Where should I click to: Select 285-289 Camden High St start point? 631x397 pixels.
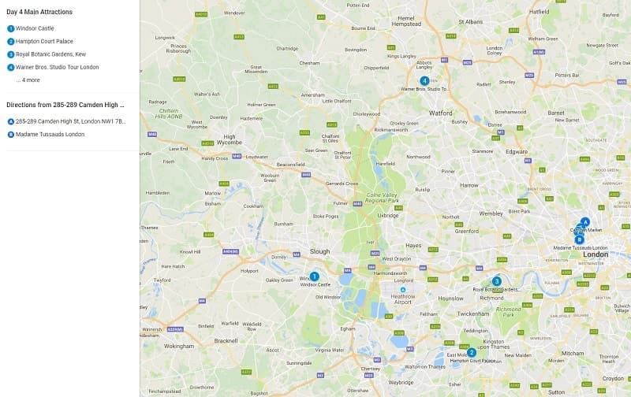click(x=70, y=121)
